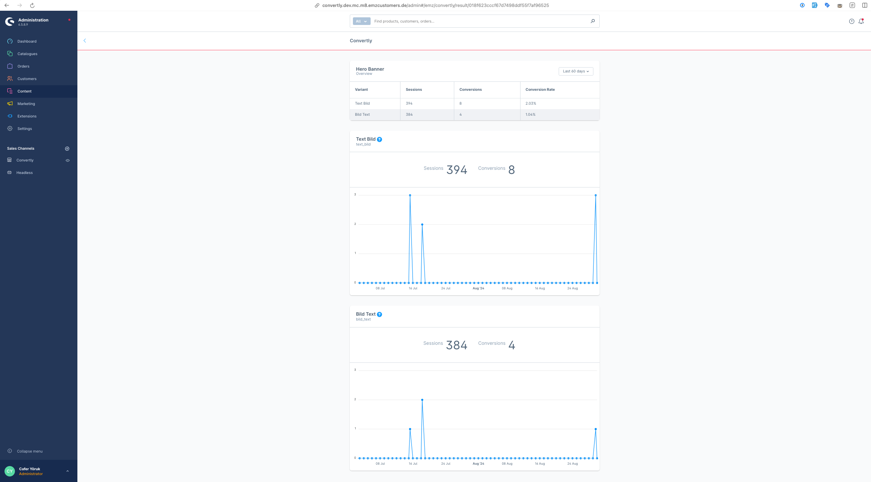Click the Catalogues icon in sidebar
This screenshot has width=871, height=482.
coord(10,53)
